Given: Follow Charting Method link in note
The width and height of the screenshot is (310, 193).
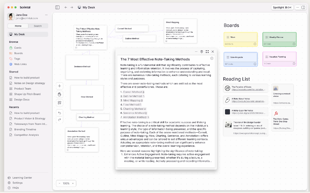Looking at the screenshot, I should [x=135, y=109].
